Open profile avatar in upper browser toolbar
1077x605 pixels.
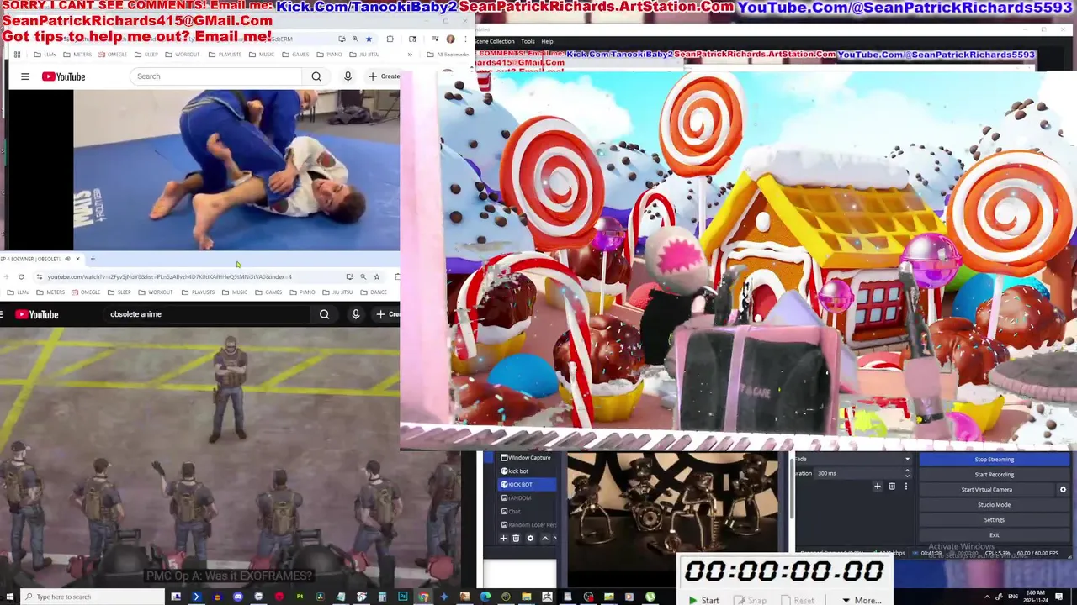point(450,39)
